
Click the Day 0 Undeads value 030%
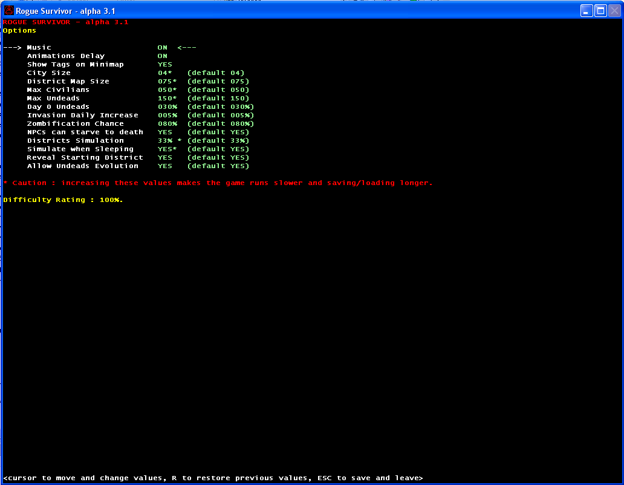coord(167,106)
